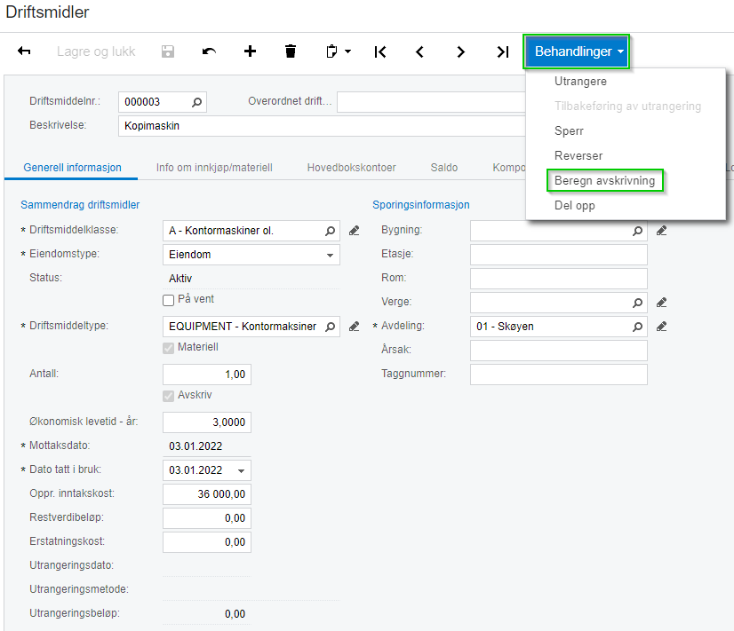The image size is (734, 631).
Task: Toggle the Materiell checkbox
Action: pos(168,347)
